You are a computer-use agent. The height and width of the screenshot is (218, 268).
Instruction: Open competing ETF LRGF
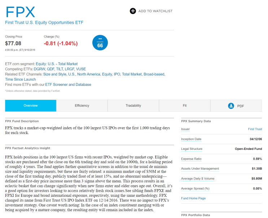pos(69,69)
